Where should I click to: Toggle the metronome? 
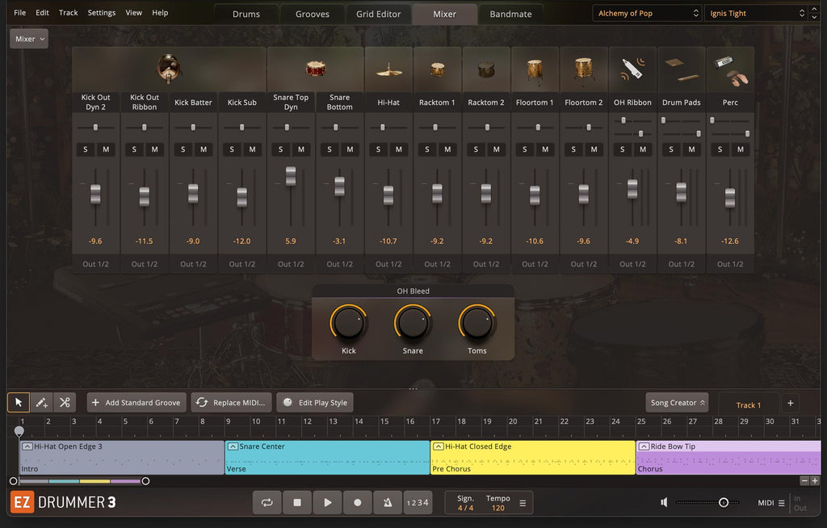(388, 502)
